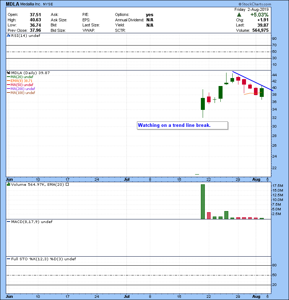Click the Volume 564.97K, EMA(20) panel label
Image resolution: width=289 pixels, height=300 pixels.
pos(38,185)
